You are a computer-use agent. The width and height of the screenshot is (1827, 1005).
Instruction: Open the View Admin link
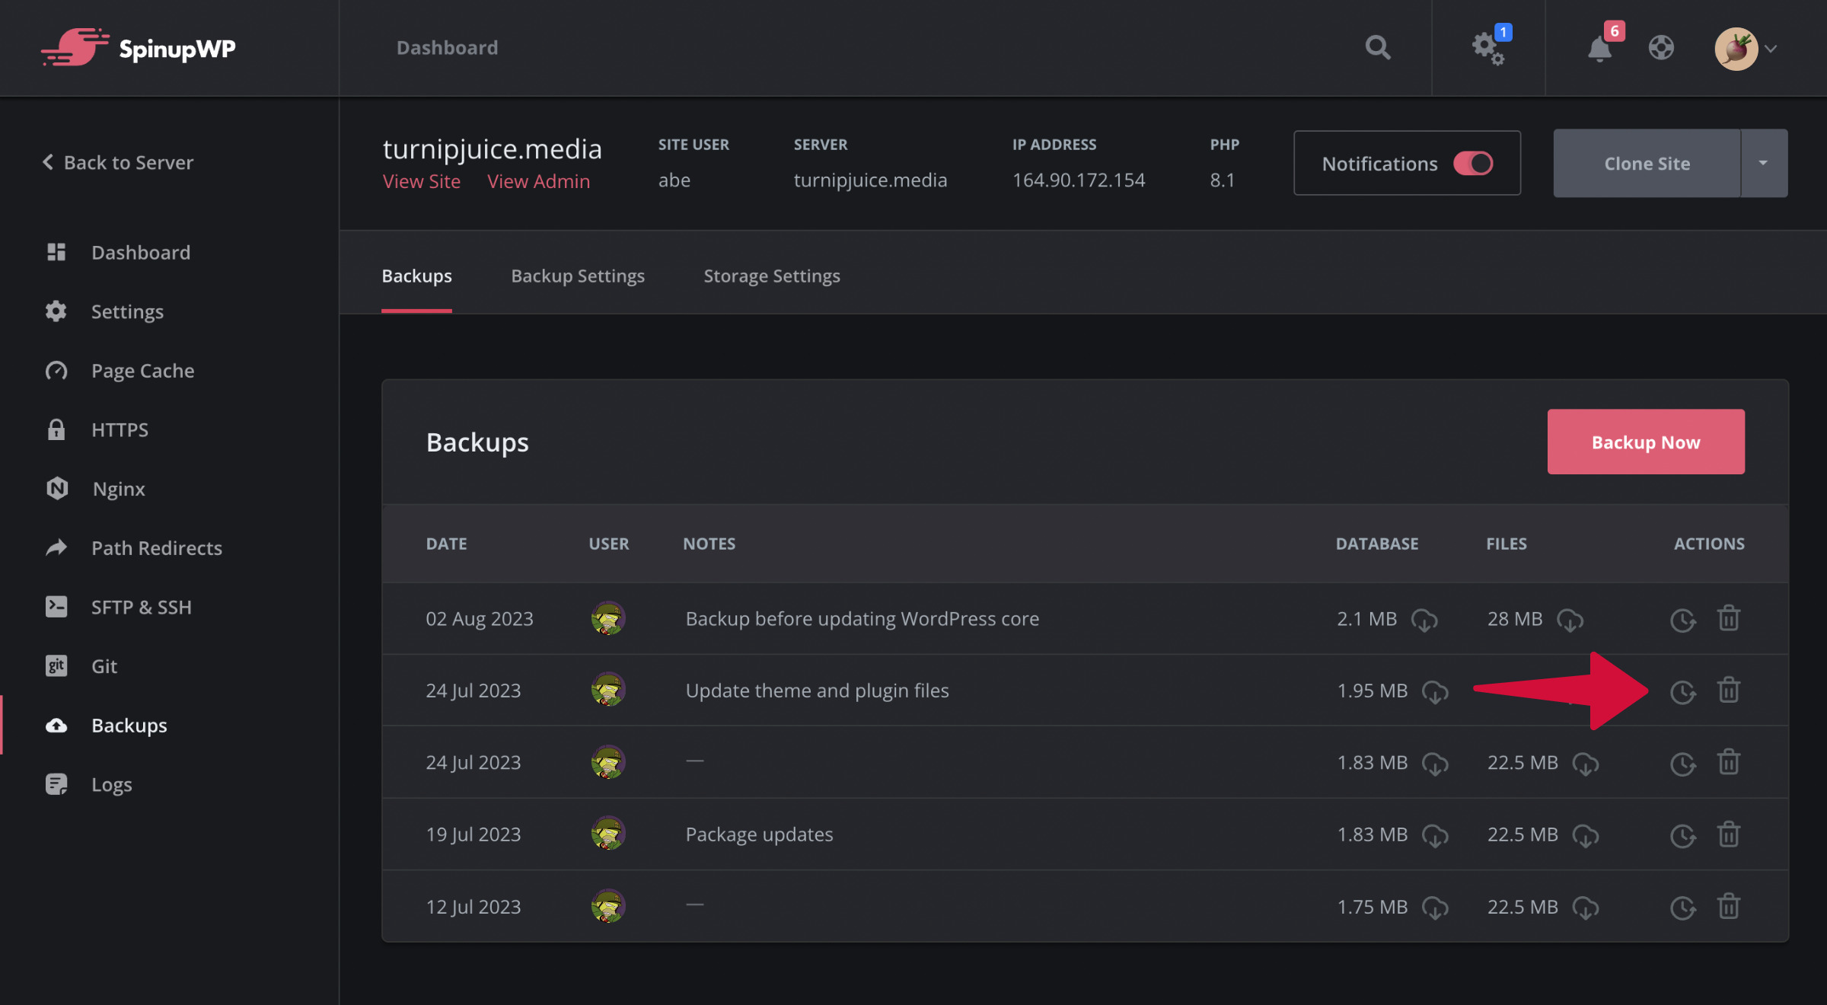tap(538, 181)
